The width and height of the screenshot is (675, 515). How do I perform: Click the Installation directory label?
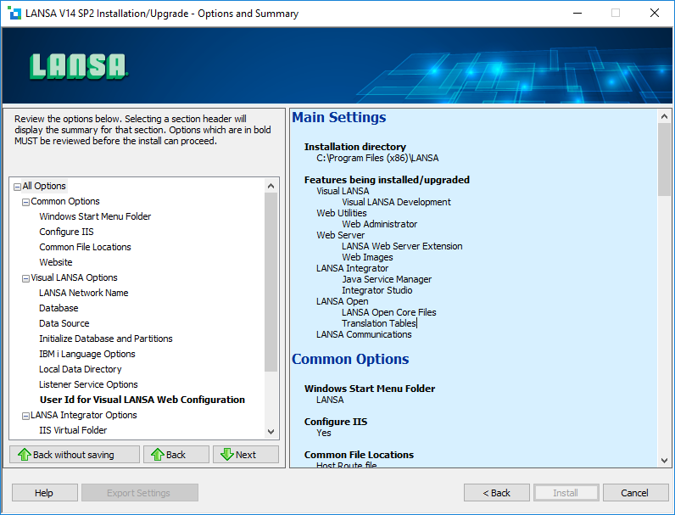(x=355, y=147)
